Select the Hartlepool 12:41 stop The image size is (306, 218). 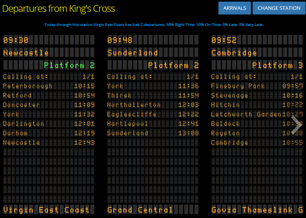coord(153,124)
